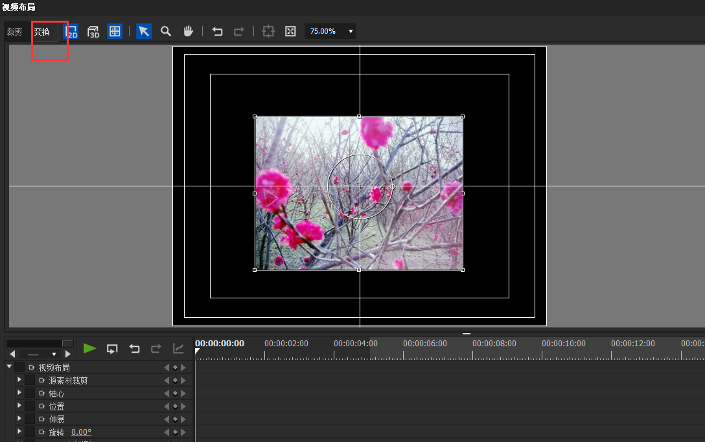The width and height of the screenshot is (705, 442).
Task: Toggle the guide grid display icon
Action: coord(115,31)
